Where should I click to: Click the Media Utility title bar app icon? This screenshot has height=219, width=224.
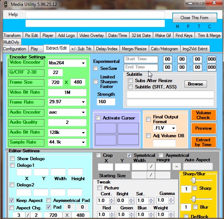click(6, 4)
